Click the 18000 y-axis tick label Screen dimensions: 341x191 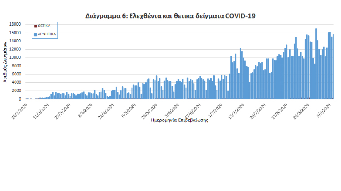pyautogui.click(x=16, y=24)
